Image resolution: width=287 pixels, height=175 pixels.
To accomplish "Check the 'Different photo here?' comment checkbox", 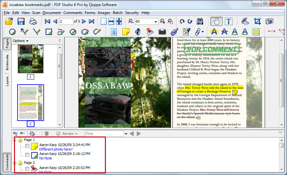I will point(27,146).
